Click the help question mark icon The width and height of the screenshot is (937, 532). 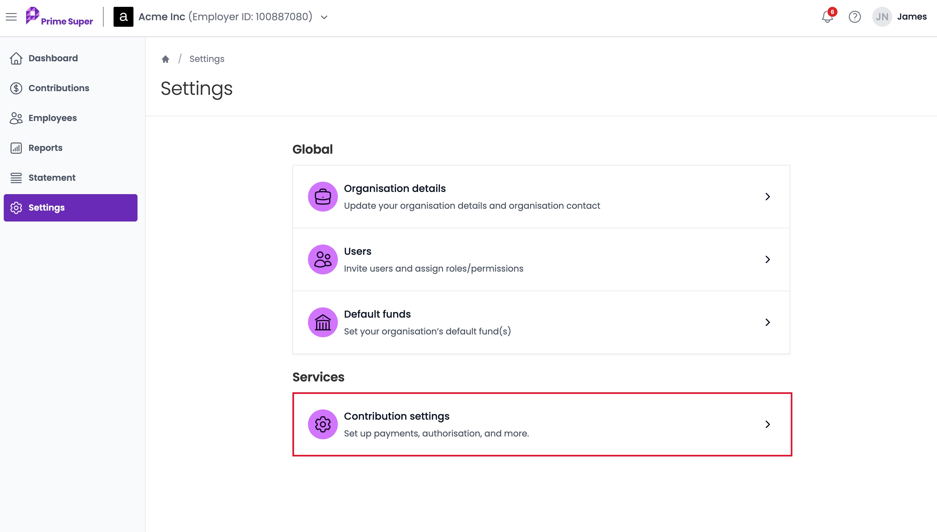tap(855, 17)
